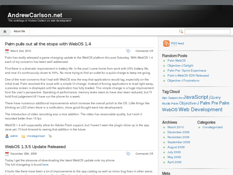Screen dimensions: 233x175
Task: Open random post 'Objective-J Frustrations'
Action: pos(183,81)
